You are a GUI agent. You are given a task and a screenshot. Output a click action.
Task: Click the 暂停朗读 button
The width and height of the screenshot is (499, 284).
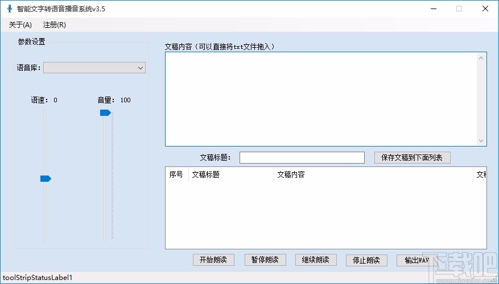[265, 260]
